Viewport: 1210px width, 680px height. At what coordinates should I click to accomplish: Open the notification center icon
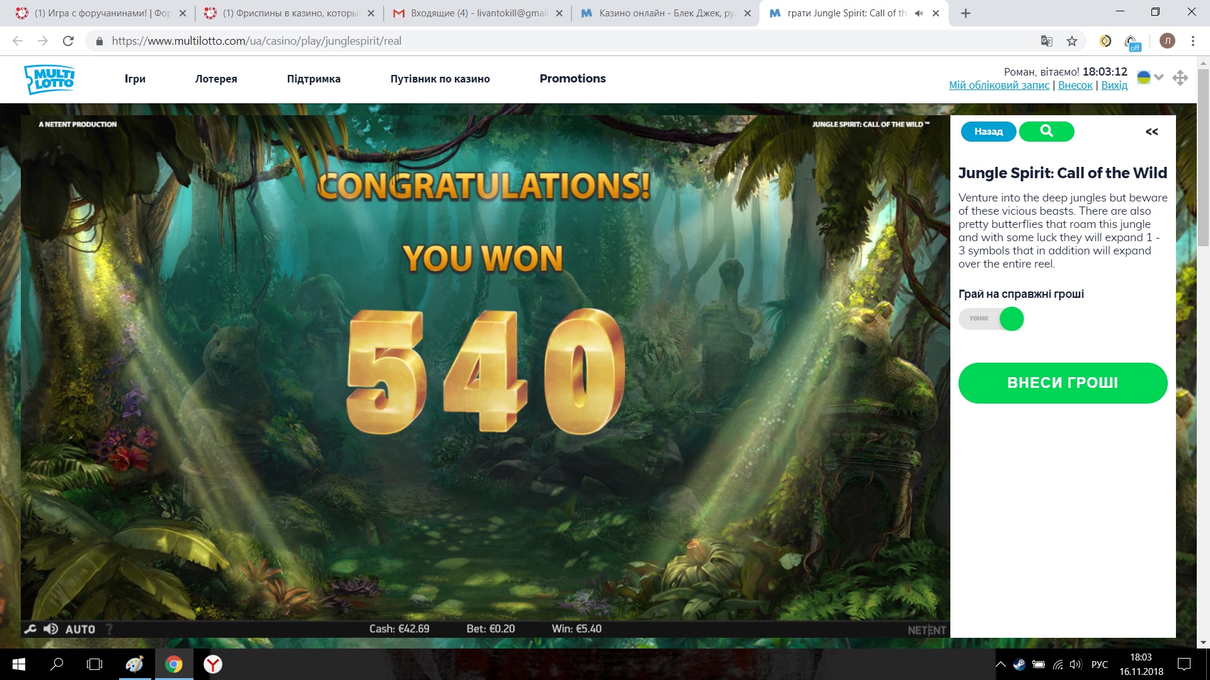tap(1184, 664)
